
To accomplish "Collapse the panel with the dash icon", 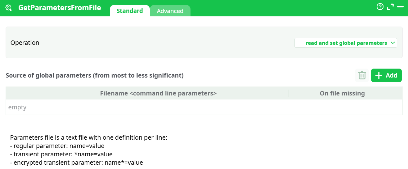I will [x=400, y=6].
